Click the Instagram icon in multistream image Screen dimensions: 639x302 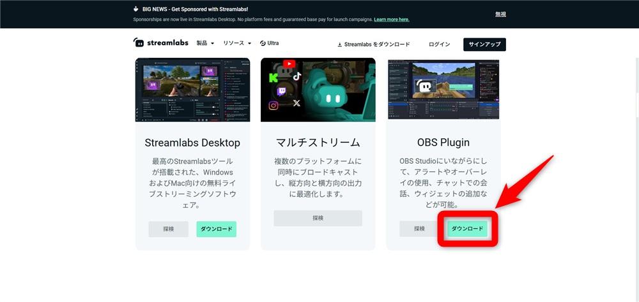(273, 105)
